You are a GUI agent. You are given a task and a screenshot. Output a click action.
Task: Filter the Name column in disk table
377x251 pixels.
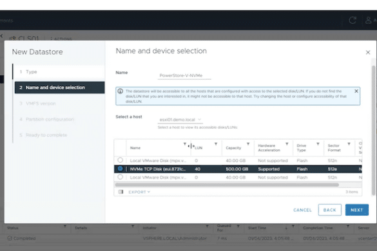pos(185,144)
